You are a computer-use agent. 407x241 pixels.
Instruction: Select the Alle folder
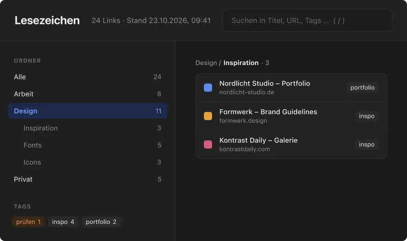coord(88,77)
